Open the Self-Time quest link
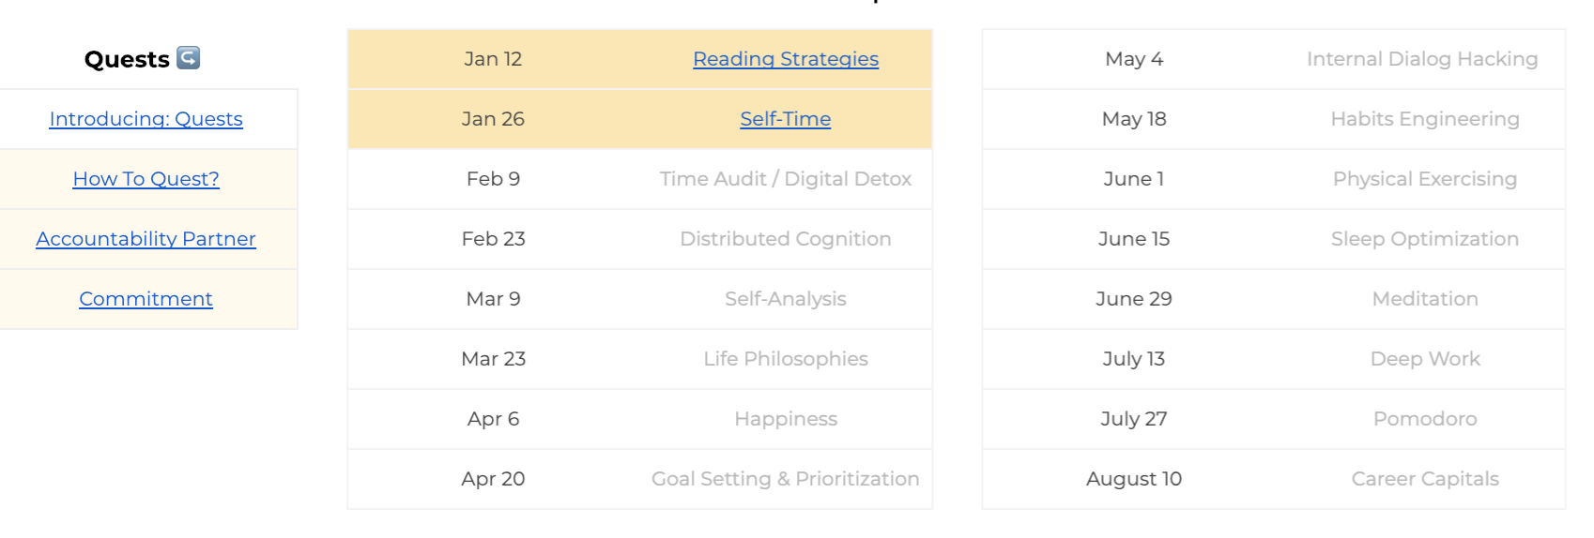The height and width of the screenshot is (538, 1594). [785, 119]
